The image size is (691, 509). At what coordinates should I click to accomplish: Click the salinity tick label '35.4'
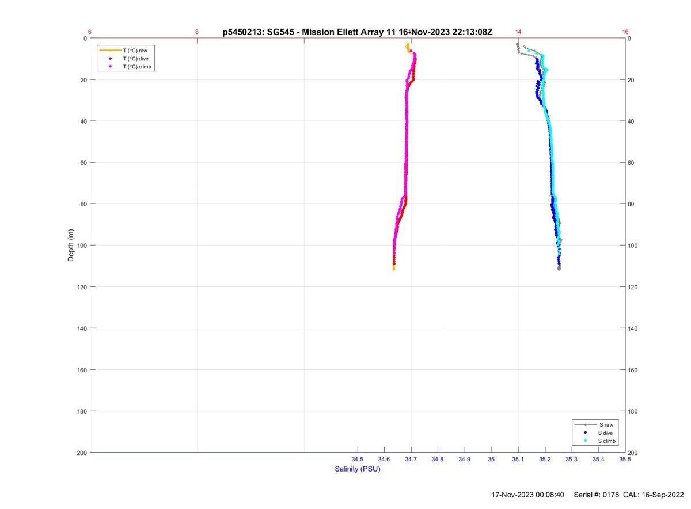point(598,459)
